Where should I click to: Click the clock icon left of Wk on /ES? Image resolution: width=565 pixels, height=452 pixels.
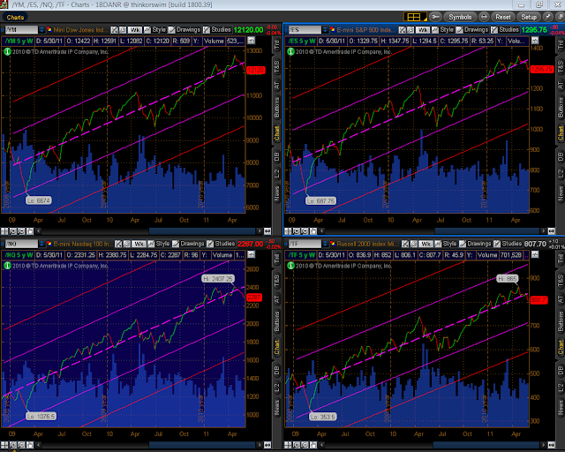click(x=411, y=29)
